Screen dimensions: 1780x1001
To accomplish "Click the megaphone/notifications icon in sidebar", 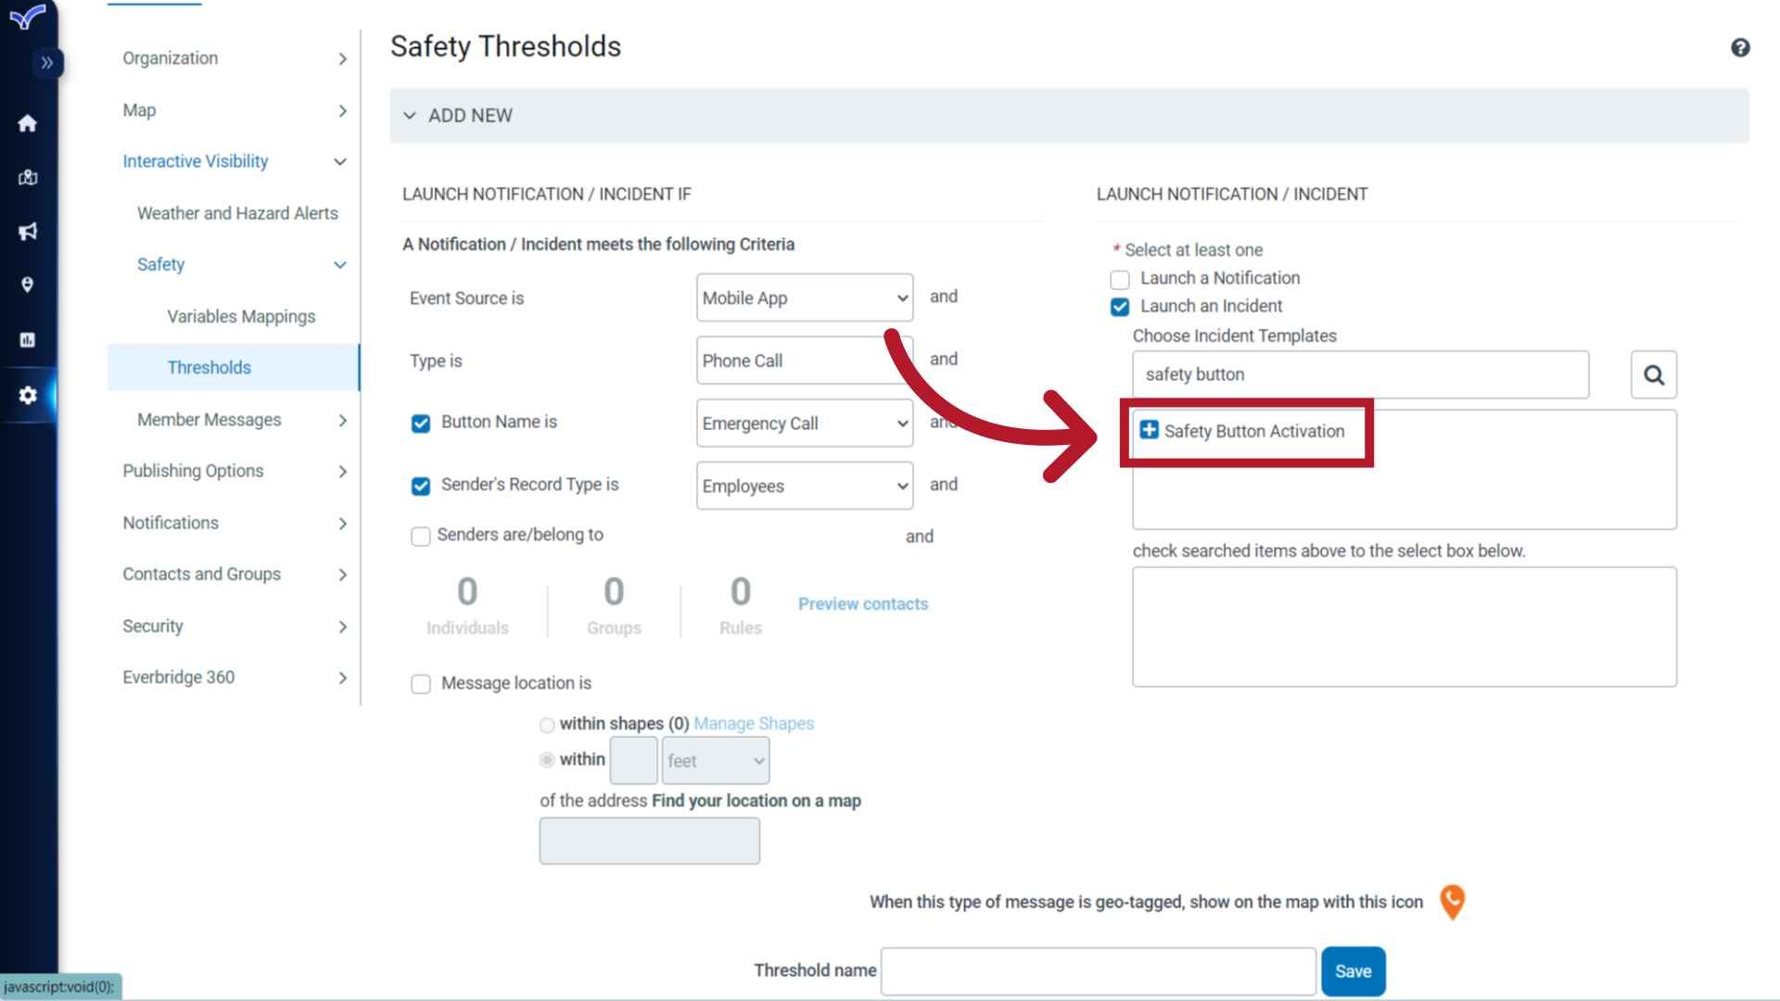I will (30, 231).
